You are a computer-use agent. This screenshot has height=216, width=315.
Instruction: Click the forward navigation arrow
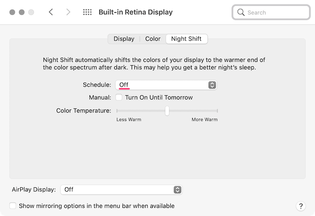(68, 12)
